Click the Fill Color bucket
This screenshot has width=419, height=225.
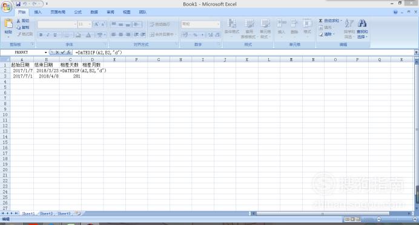[78, 34]
